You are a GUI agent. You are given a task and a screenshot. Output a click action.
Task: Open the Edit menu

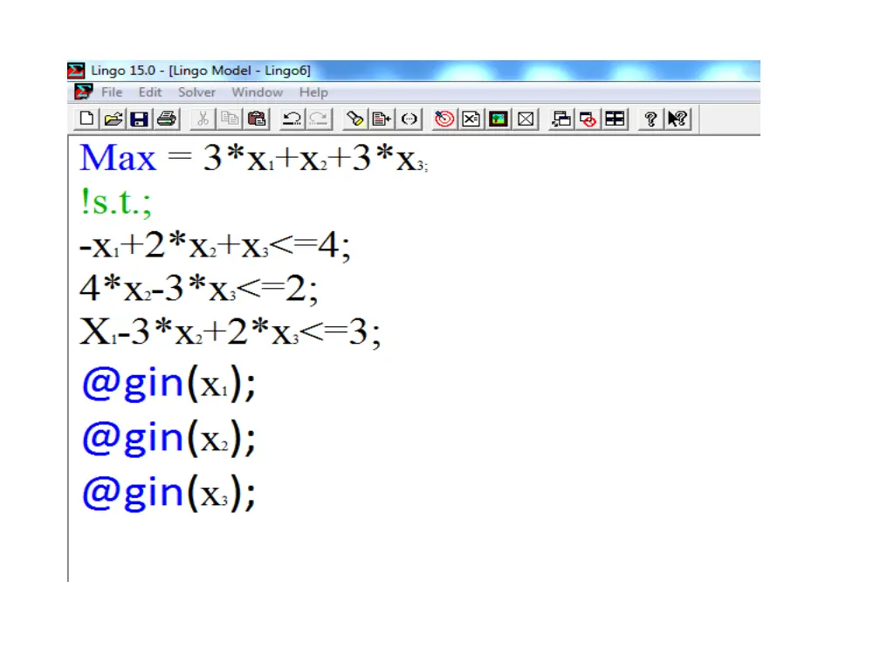click(150, 92)
